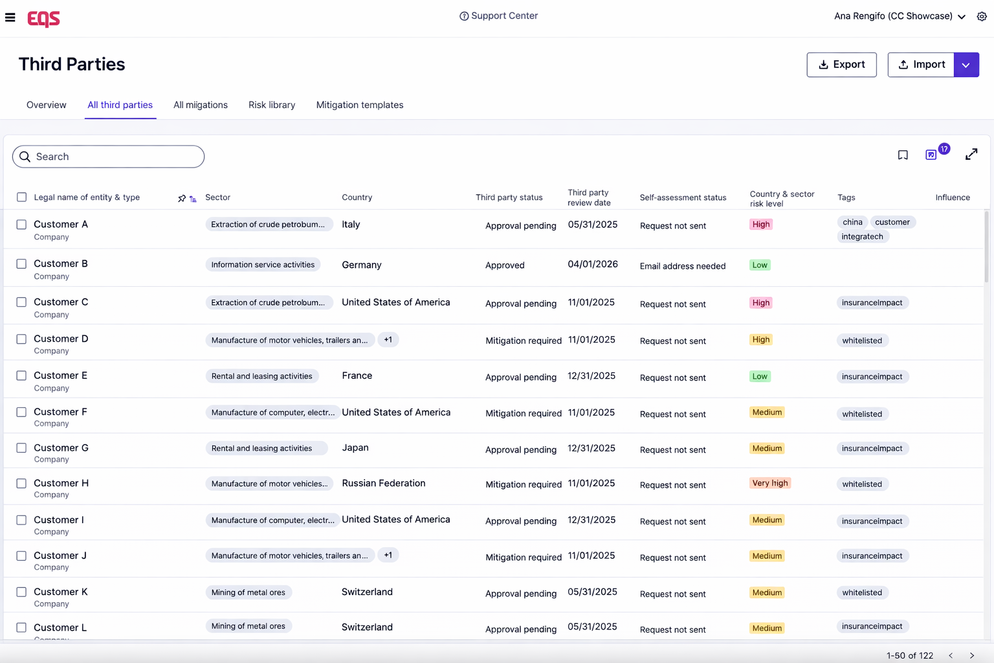Viewport: 994px width, 663px height.
Task: Expand the Import dropdown arrow
Action: (966, 65)
